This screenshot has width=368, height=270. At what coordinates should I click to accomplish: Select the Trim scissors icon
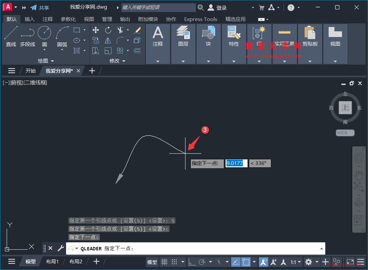[120, 30]
